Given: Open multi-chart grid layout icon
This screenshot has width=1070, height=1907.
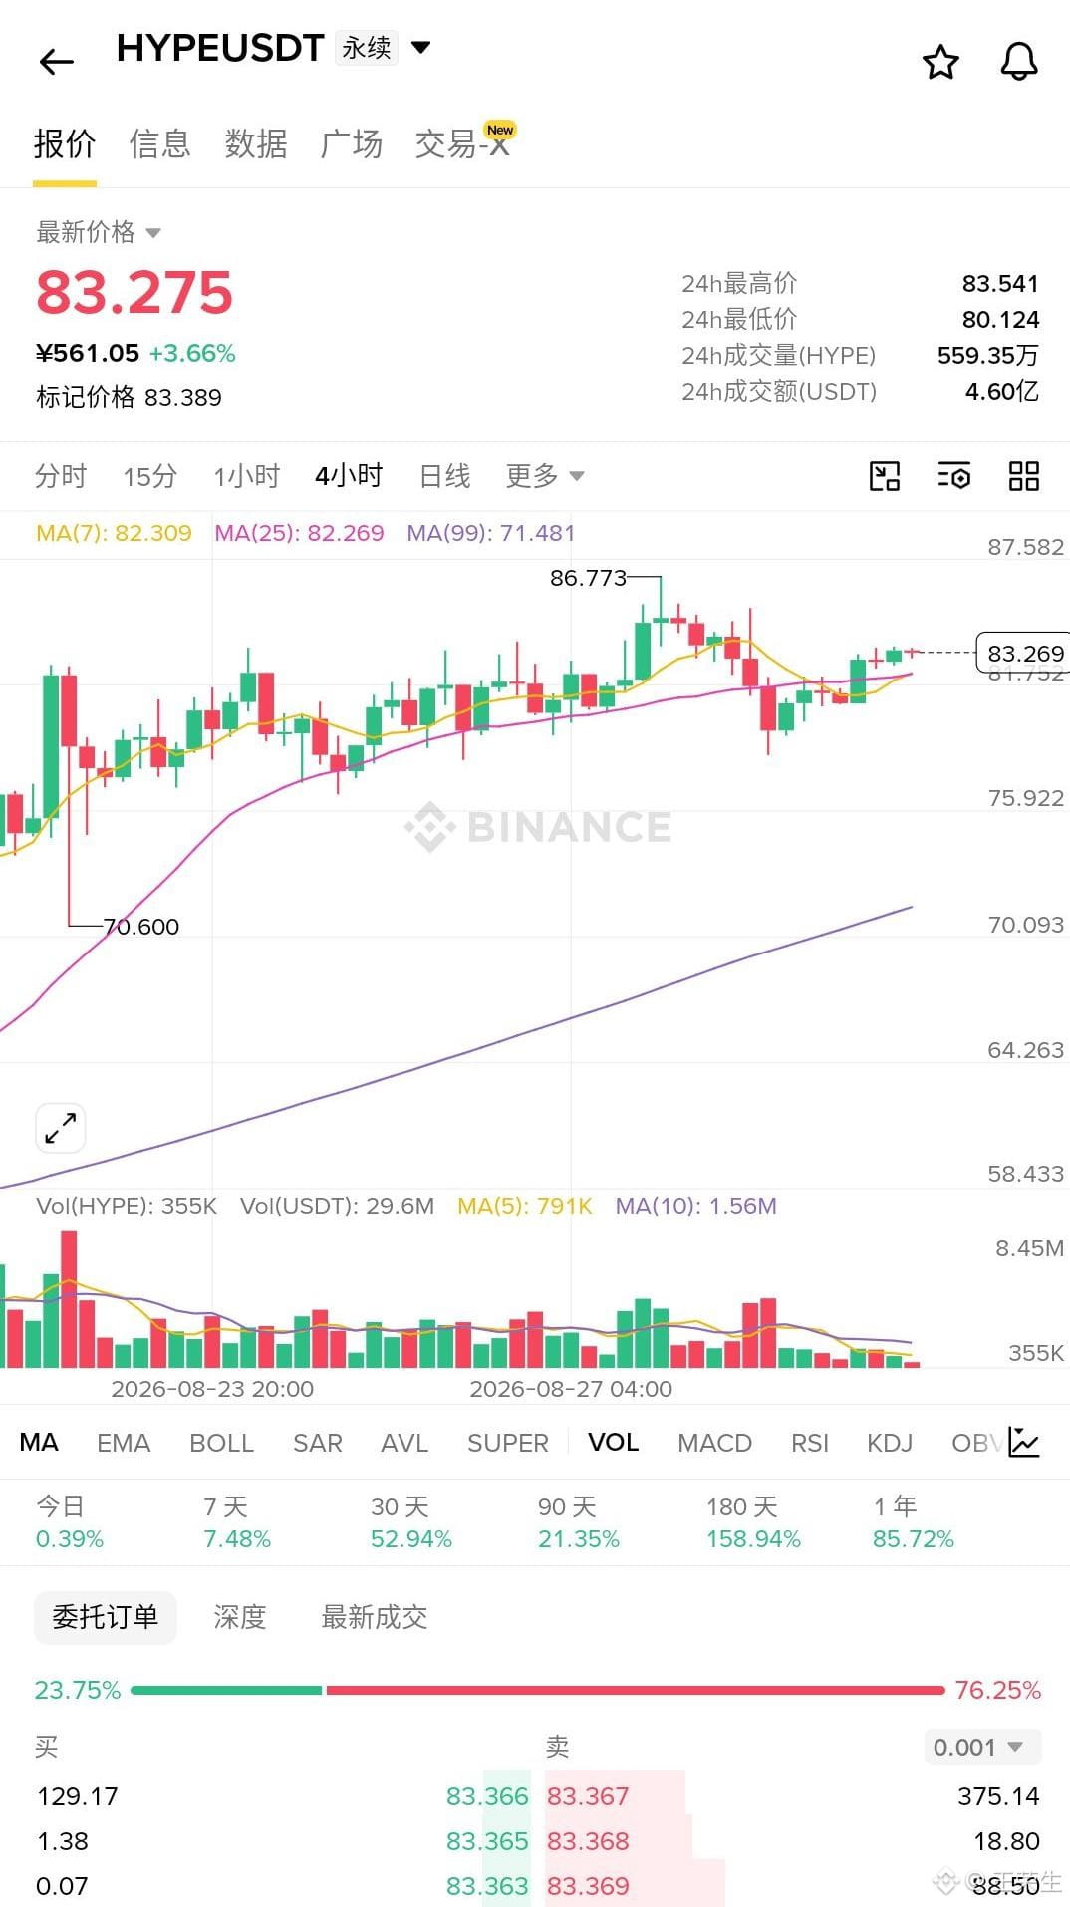Looking at the screenshot, I should click(x=1023, y=476).
